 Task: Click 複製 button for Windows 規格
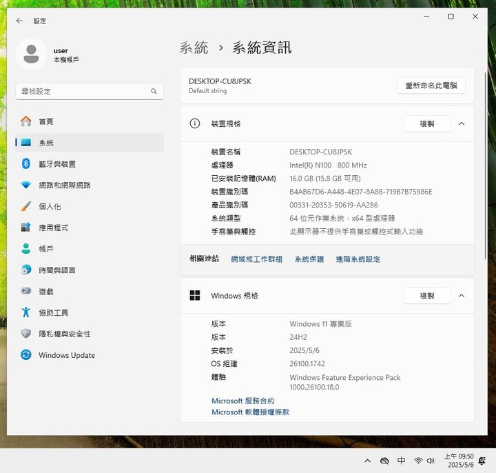[426, 296]
